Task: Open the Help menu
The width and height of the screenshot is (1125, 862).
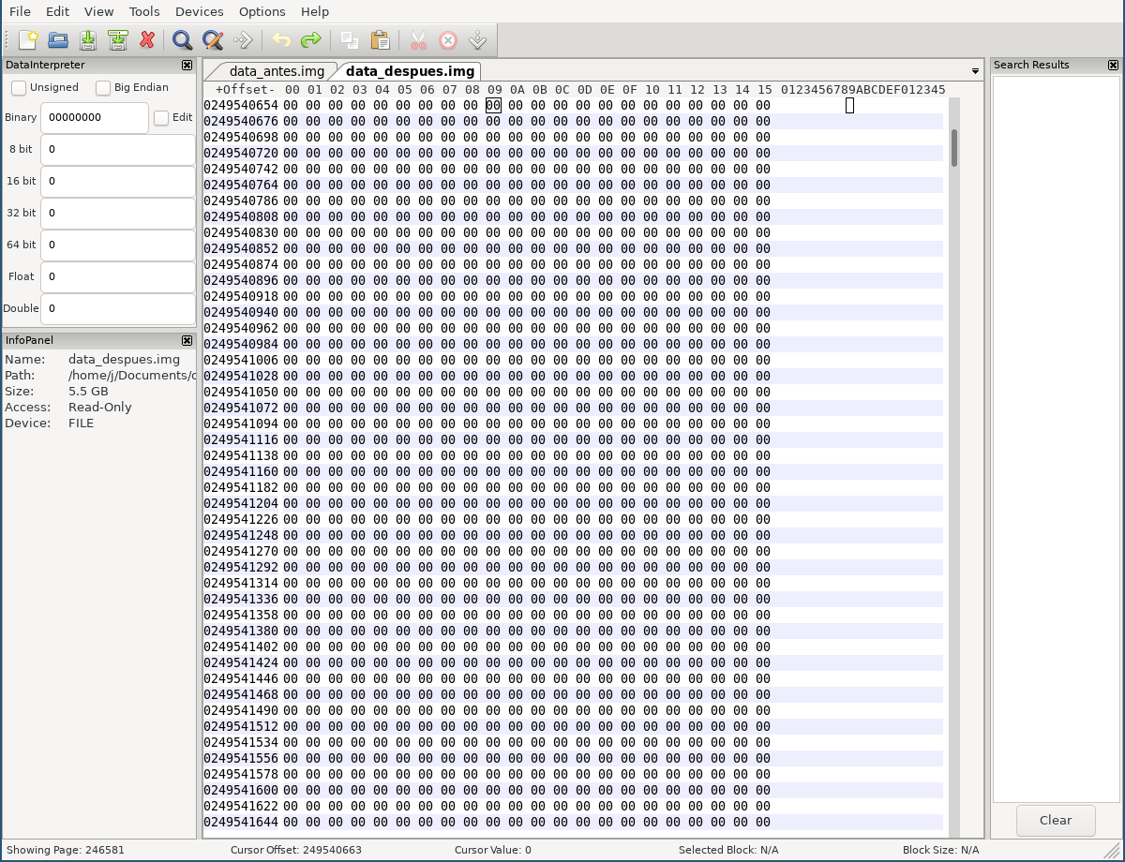Action: [315, 11]
